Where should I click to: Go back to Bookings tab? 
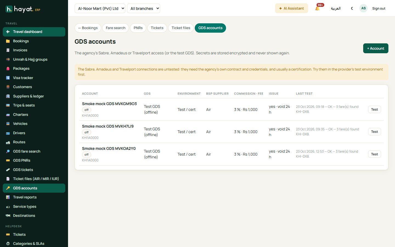click(88, 28)
